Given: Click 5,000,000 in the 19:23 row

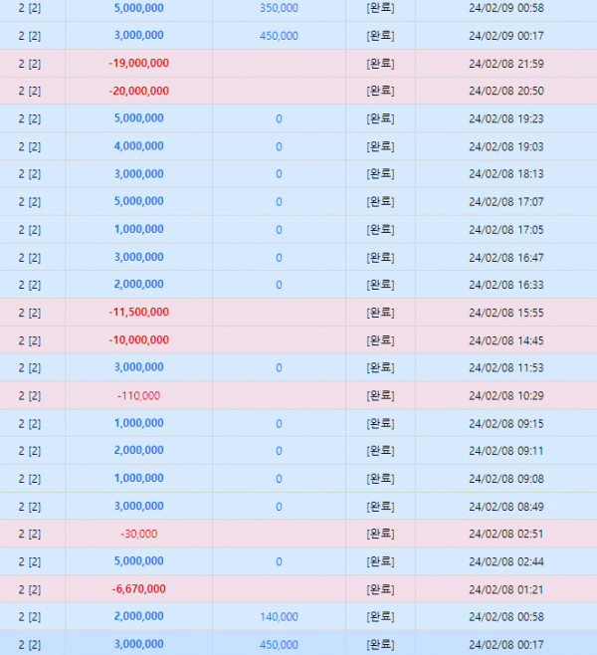Looking at the screenshot, I should coord(139,118).
